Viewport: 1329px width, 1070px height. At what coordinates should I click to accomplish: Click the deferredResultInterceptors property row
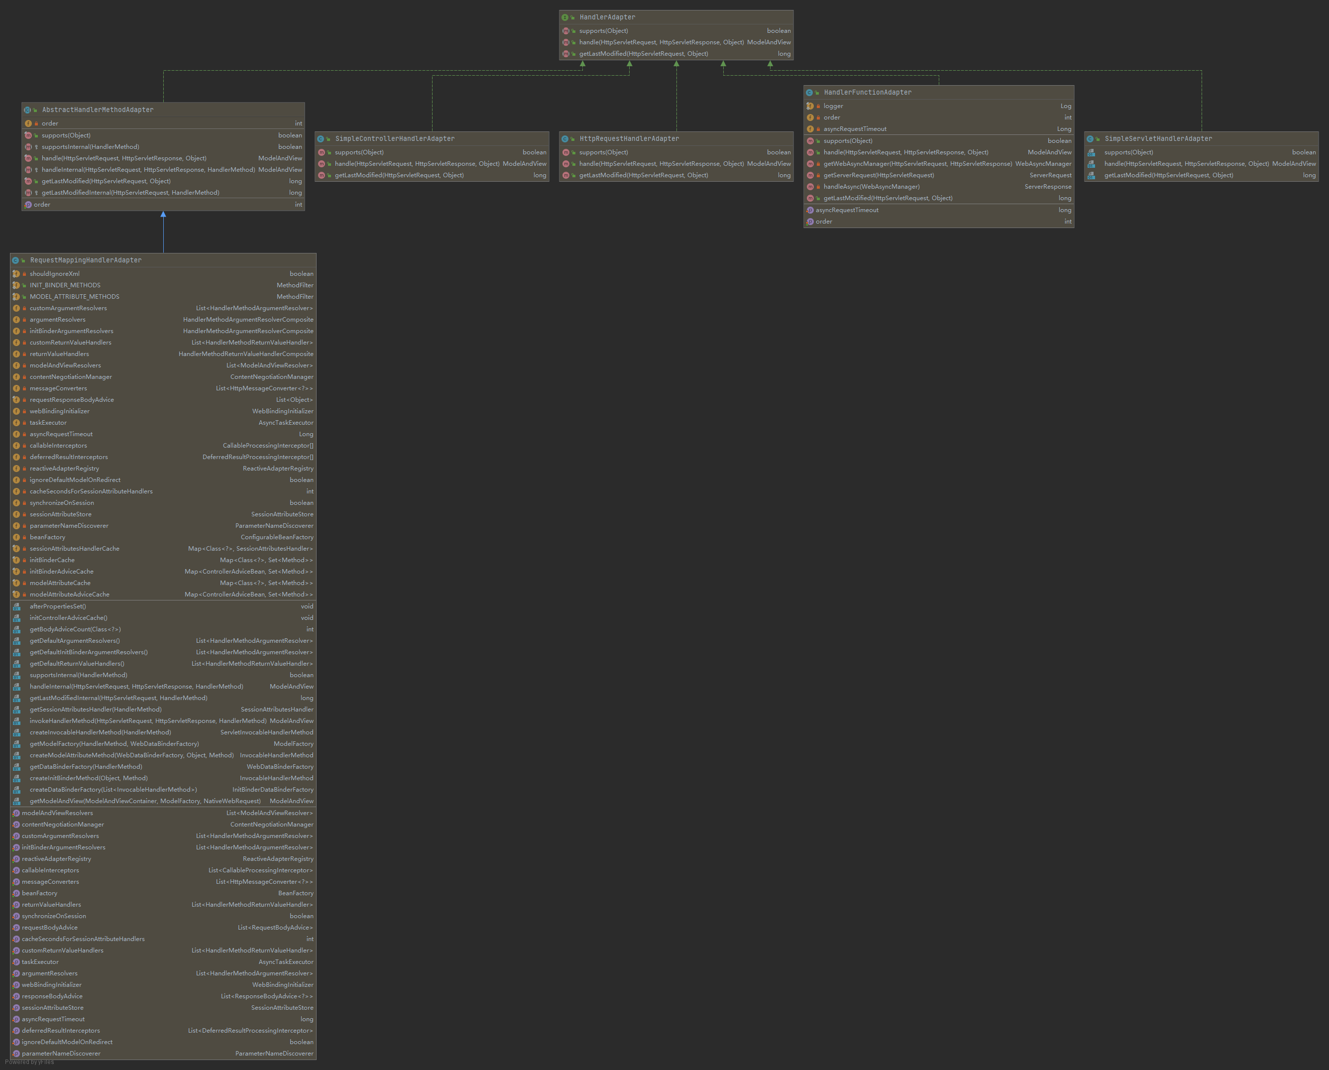click(x=163, y=1031)
